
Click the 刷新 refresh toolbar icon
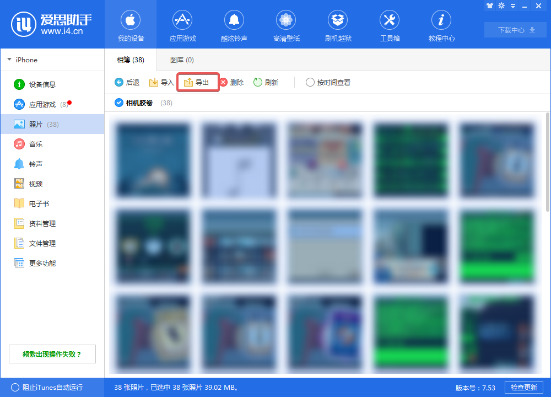(258, 83)
